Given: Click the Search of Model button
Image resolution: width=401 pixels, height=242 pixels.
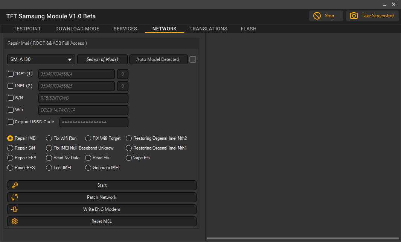Looking at the screenshot, I should (x=102, y=59).
